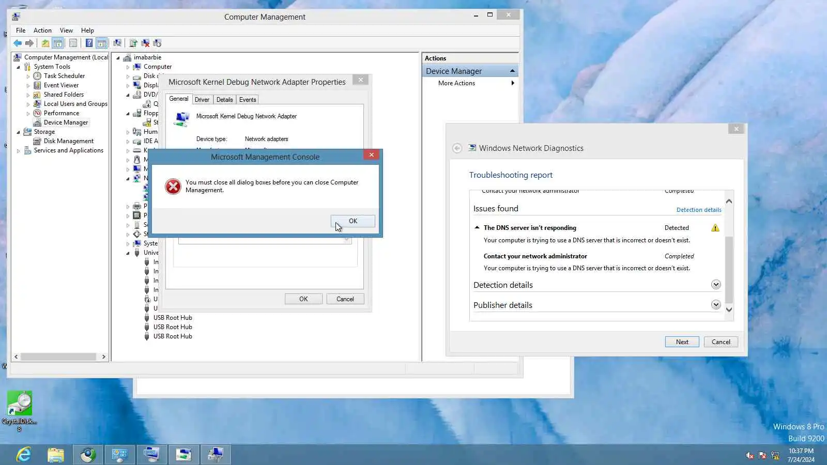Viewport: 827px width, 465px height.
Task: Collapse the DNS server isn't responding issue
Action: tap(477, 227)
